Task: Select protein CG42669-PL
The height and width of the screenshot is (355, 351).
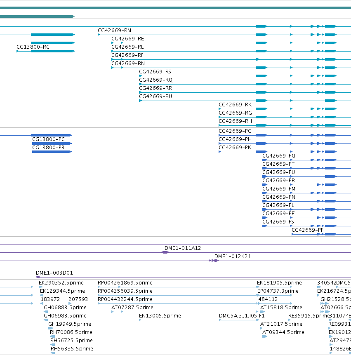Action: (x=278, y=205)
